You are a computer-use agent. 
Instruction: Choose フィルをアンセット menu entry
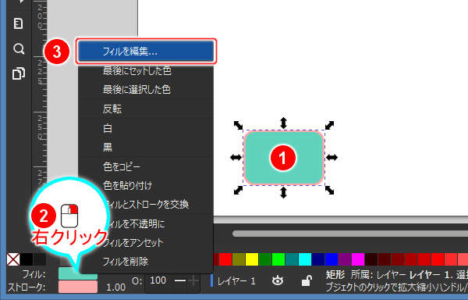[x=146, y=243]
